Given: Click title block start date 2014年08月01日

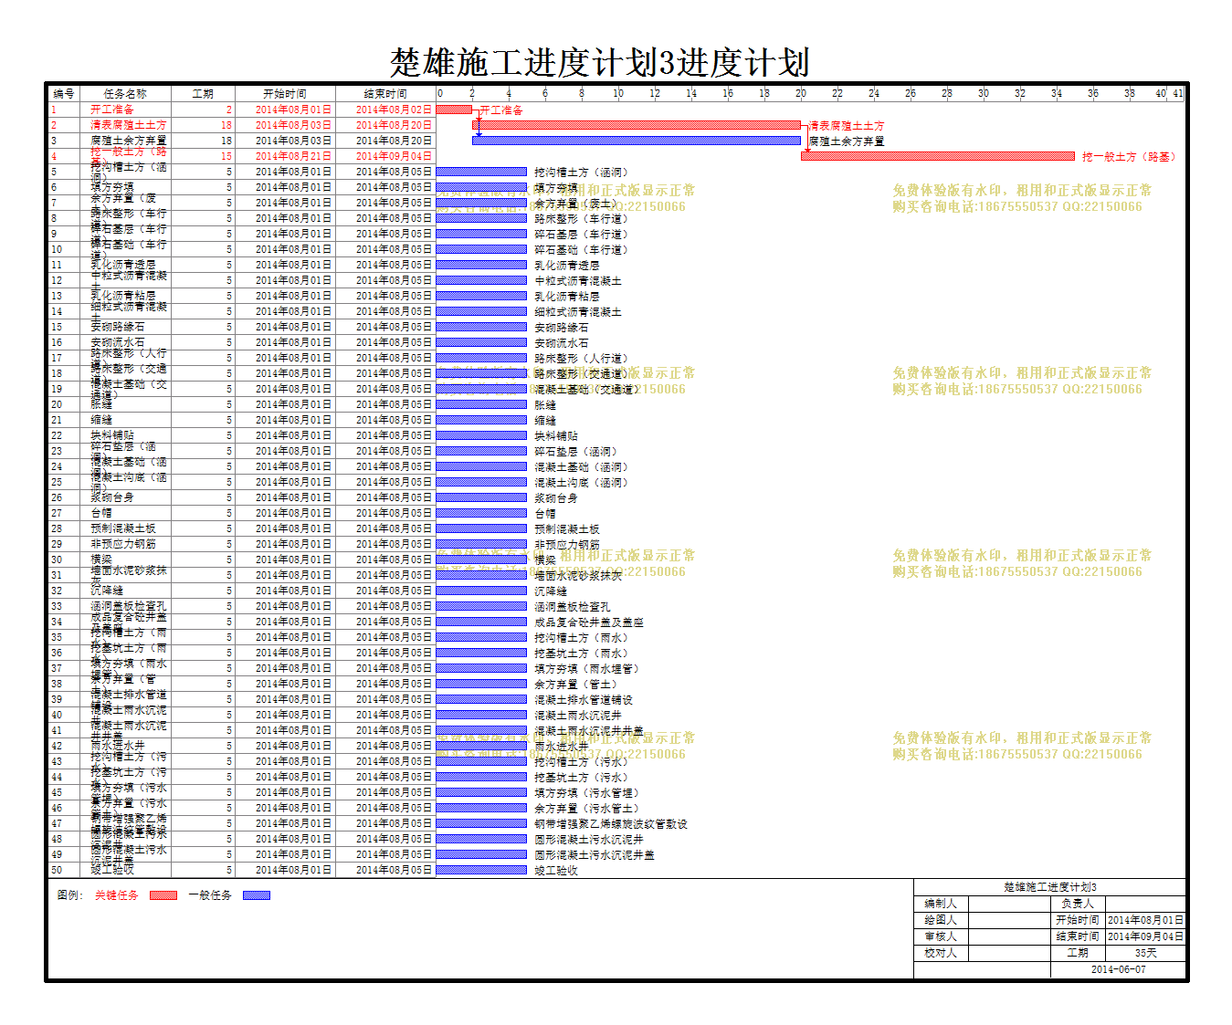Looking at the screenshot, I should [1145, 920].
